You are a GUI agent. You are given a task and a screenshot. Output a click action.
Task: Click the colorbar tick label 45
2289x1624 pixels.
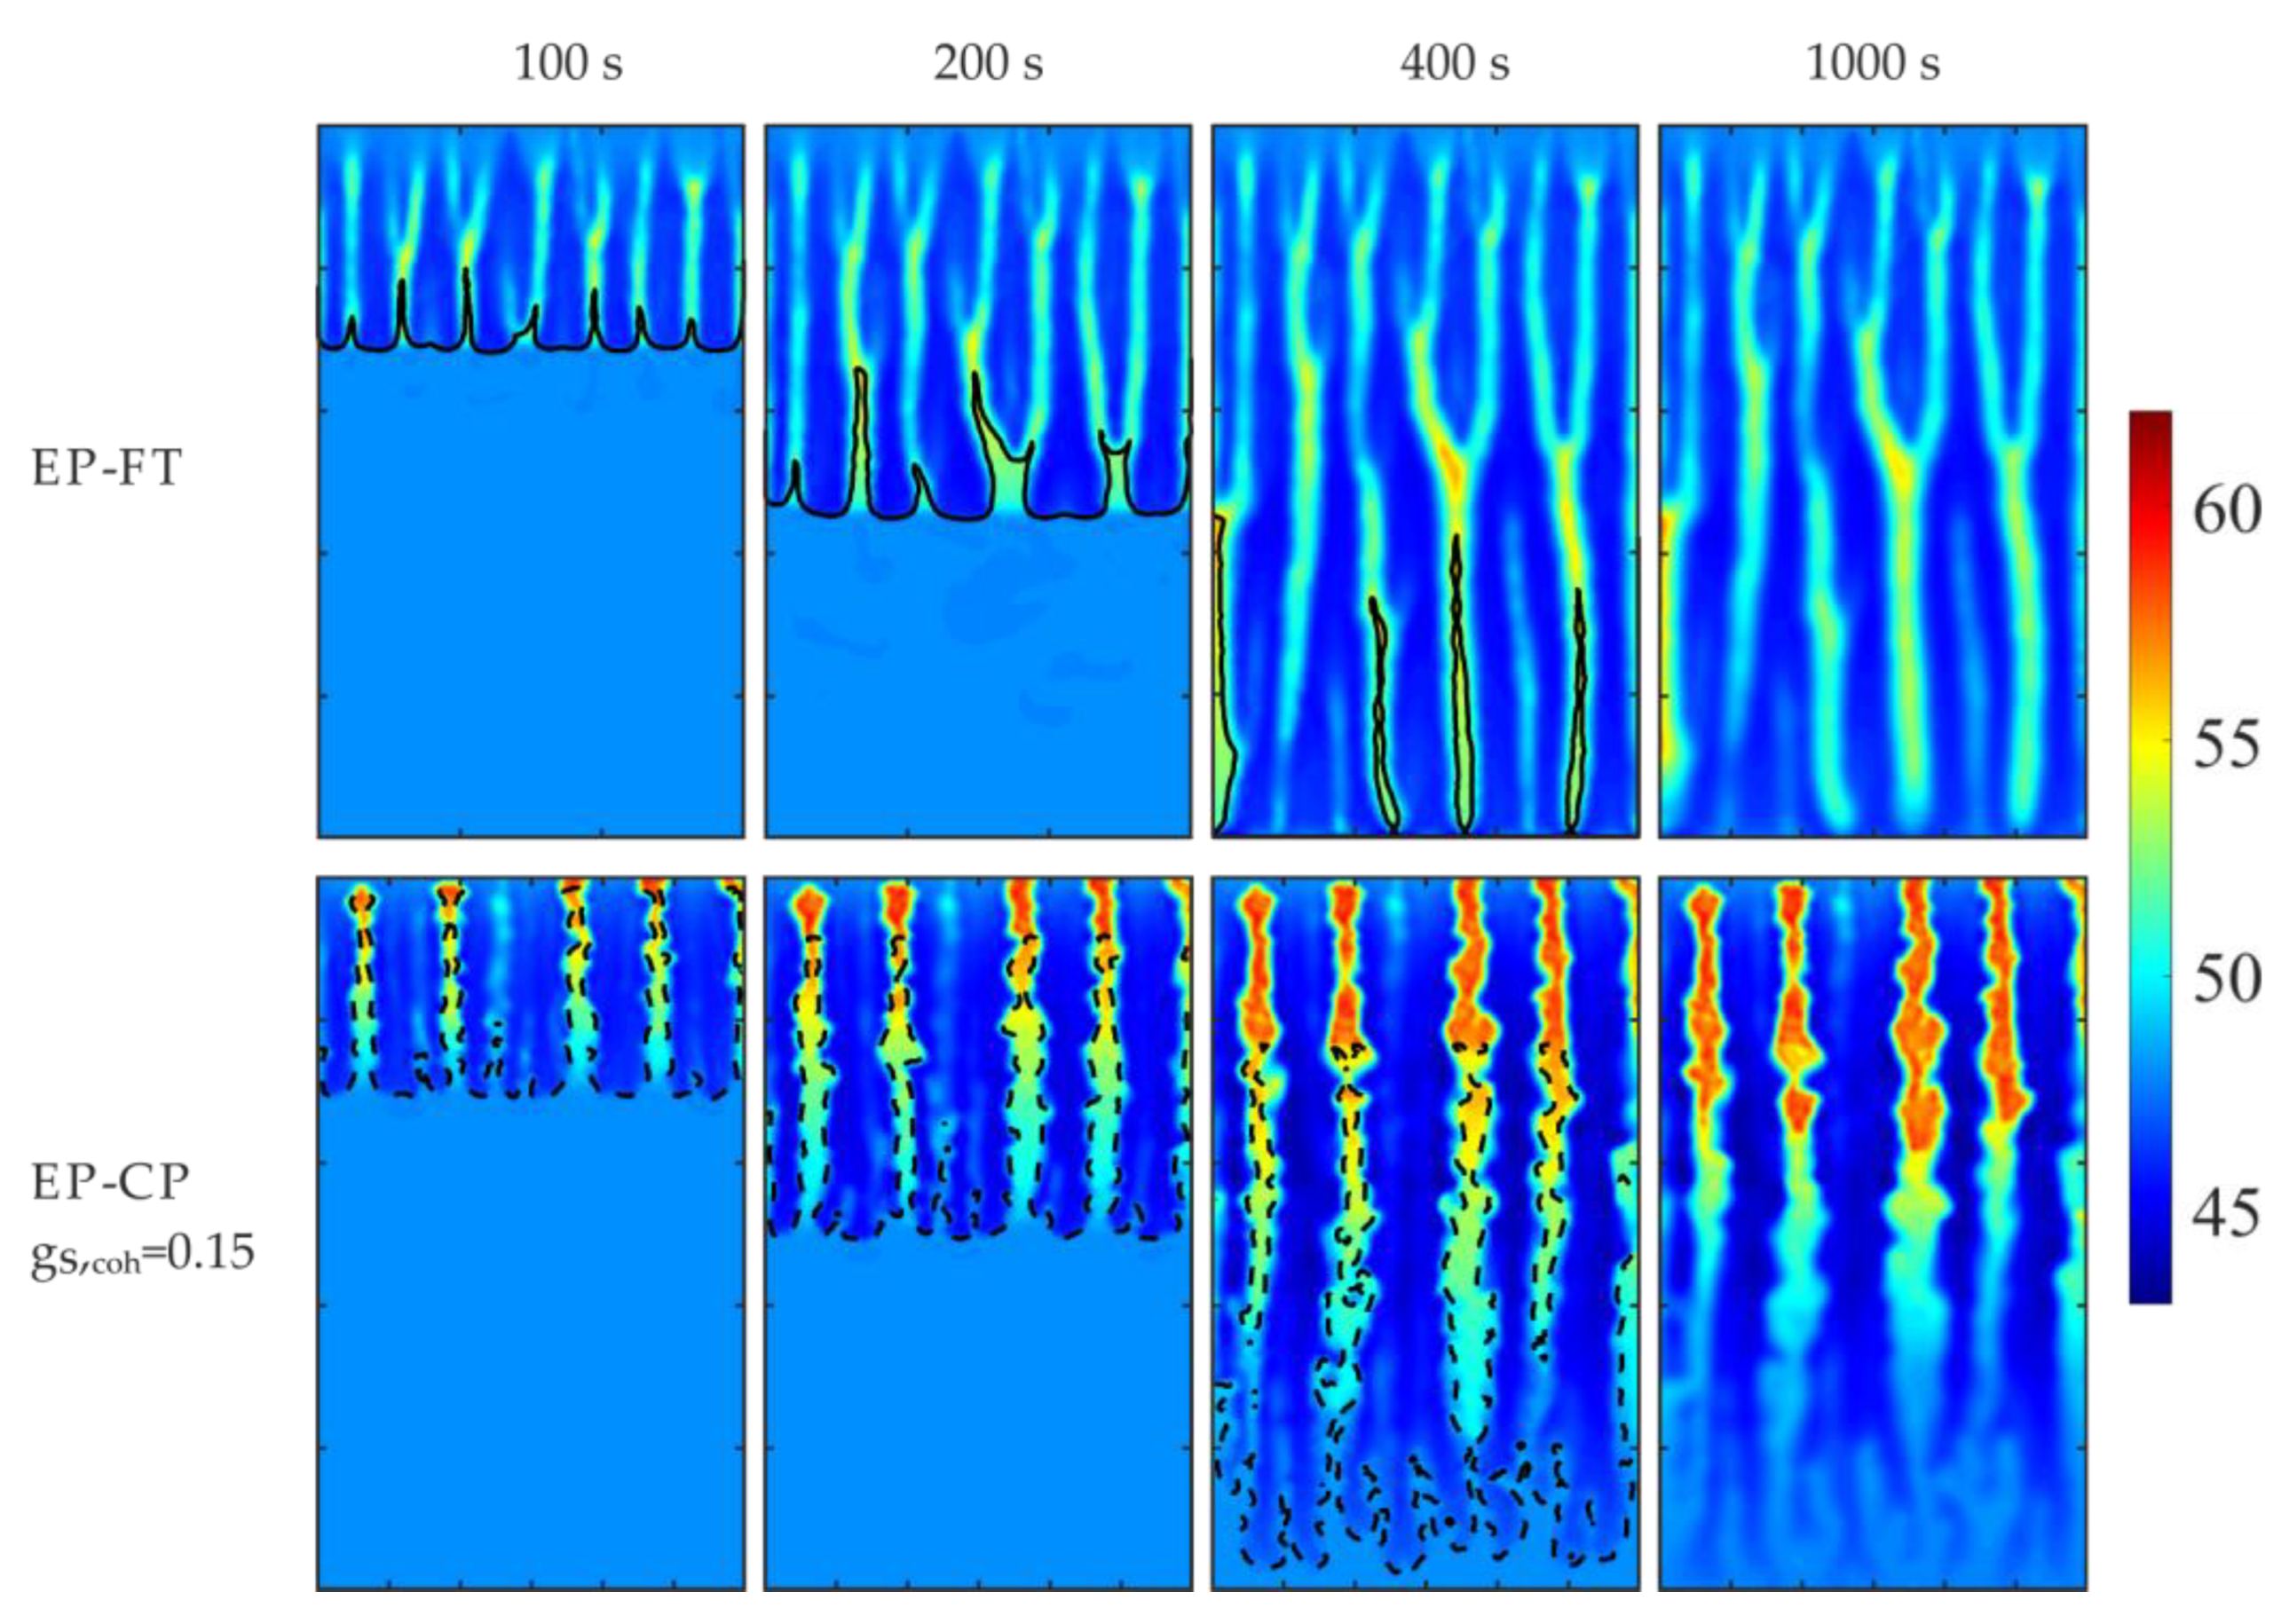(2226, 1213)
